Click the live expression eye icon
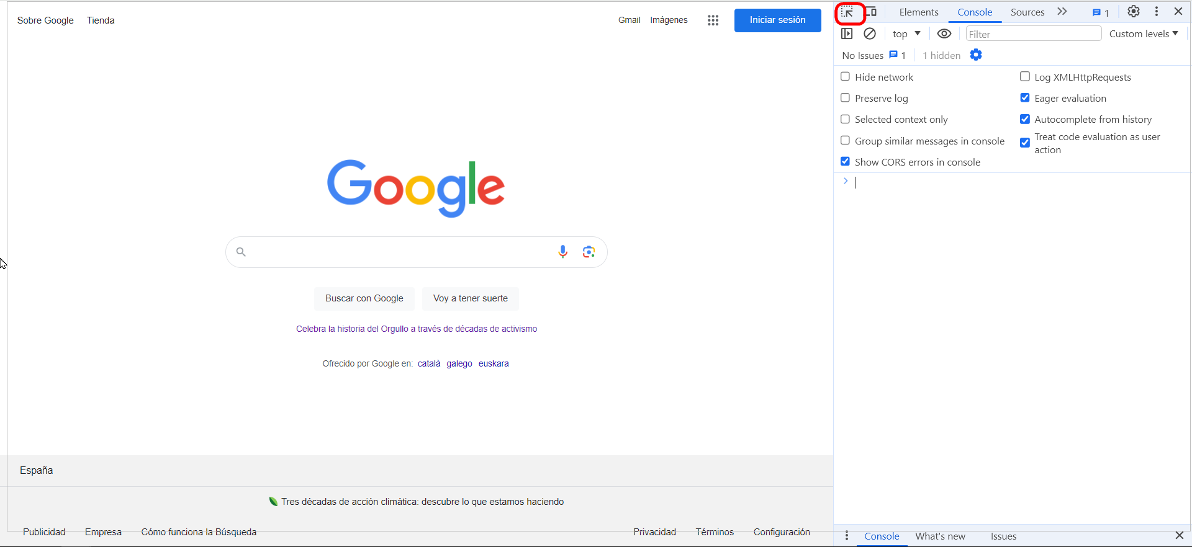Viewport: 1192px width, 547px height. coord(944,34)
